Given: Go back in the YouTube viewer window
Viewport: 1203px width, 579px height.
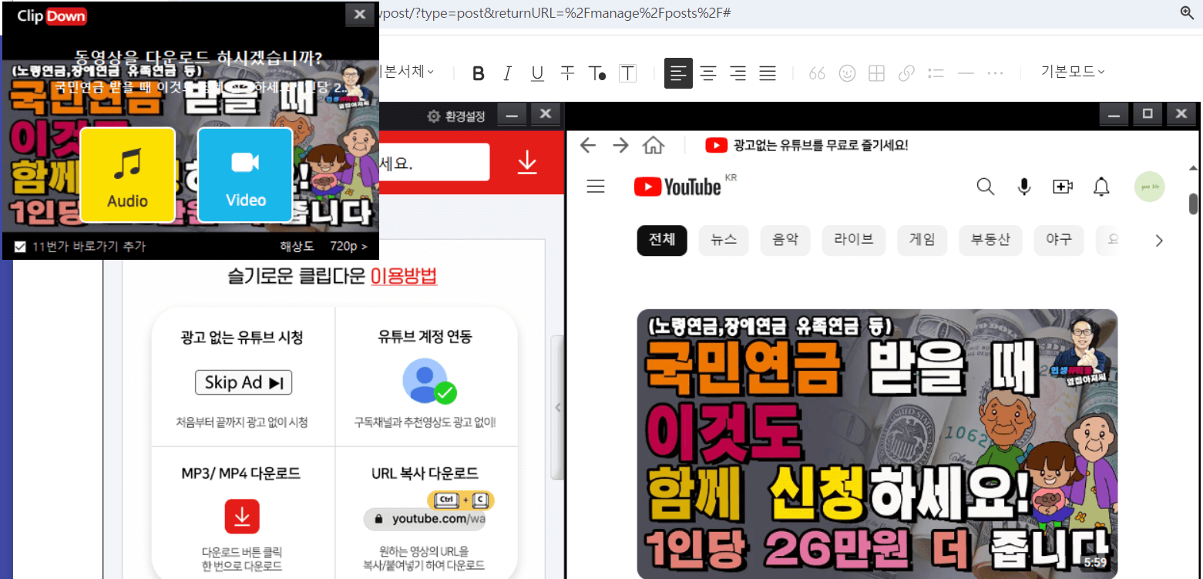Looking at the screenshot, I should point(588,146).
